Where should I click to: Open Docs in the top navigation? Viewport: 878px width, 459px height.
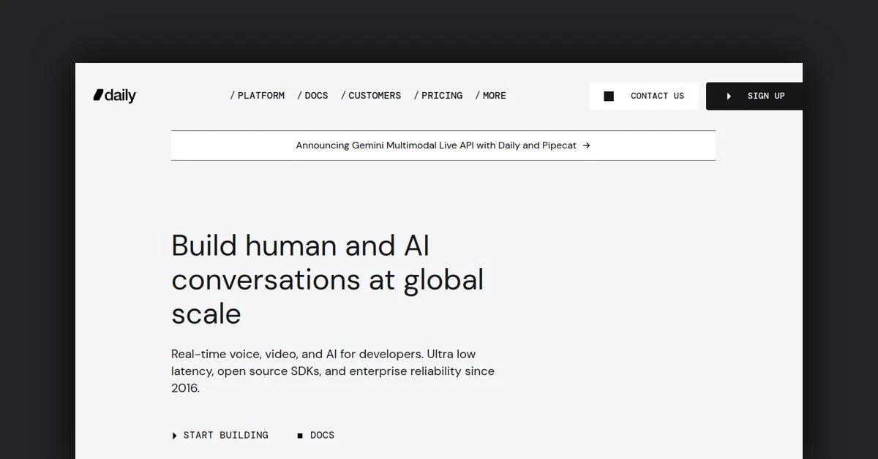coord(316,96)
